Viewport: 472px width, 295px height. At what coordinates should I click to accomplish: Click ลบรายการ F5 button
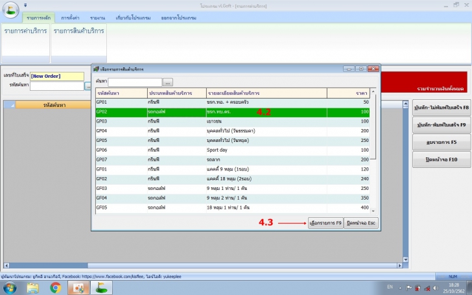coord(442,143)
